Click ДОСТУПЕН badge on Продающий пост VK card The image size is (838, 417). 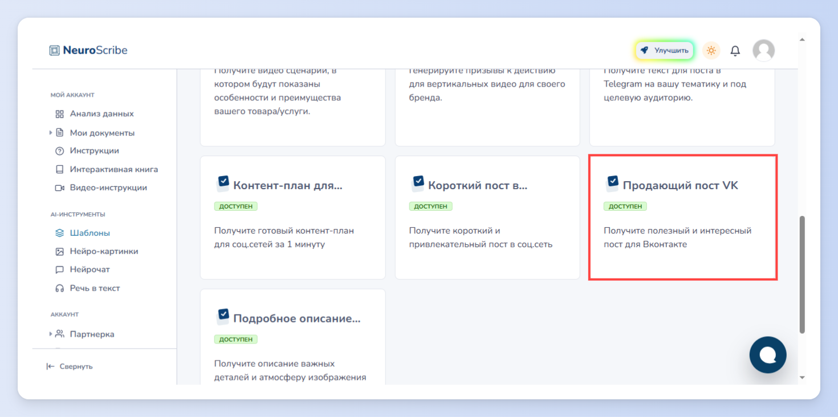pyautogui.click(x=625, y=206)
